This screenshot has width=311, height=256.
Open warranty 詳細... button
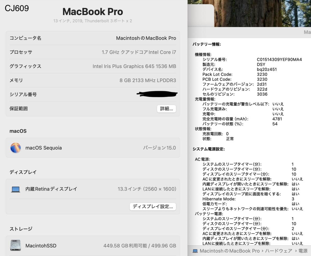coord(166,109)
